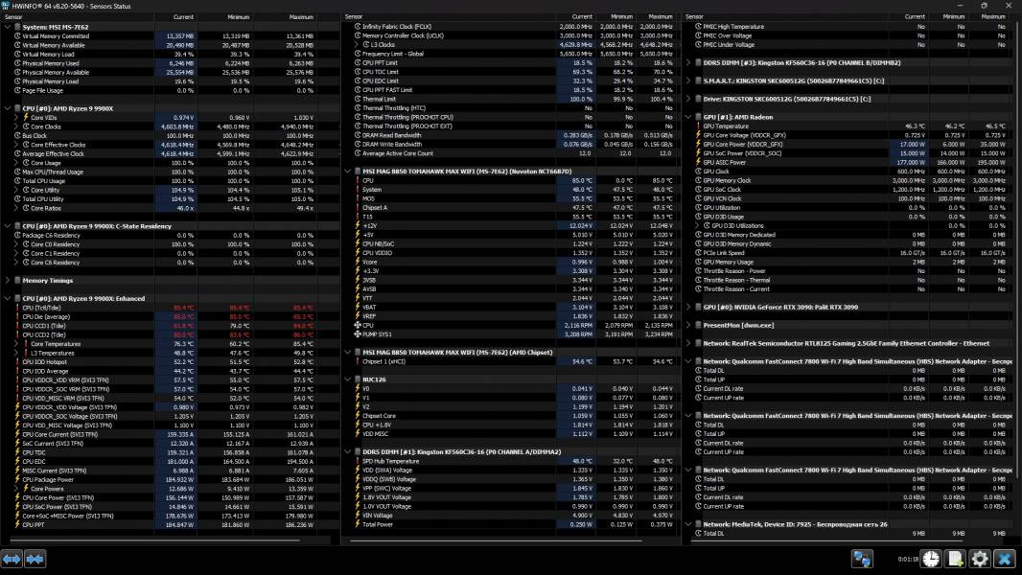Collapse the MediaTek Device ID 7925 network group

[688, 524]
